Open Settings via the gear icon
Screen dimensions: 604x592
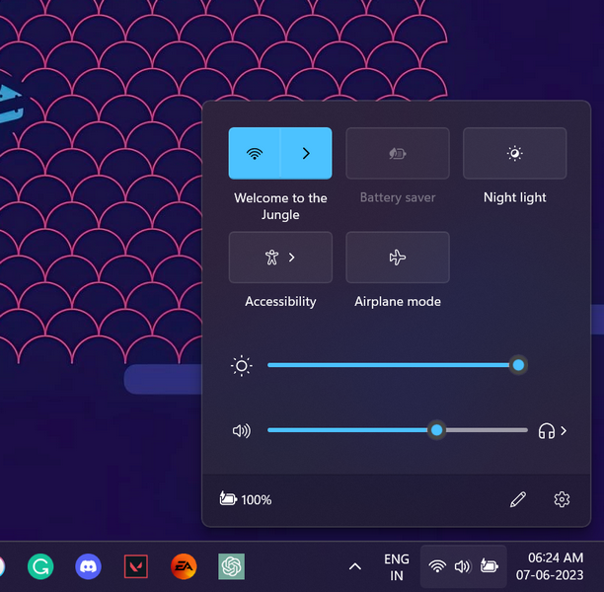tap(562, 500)
